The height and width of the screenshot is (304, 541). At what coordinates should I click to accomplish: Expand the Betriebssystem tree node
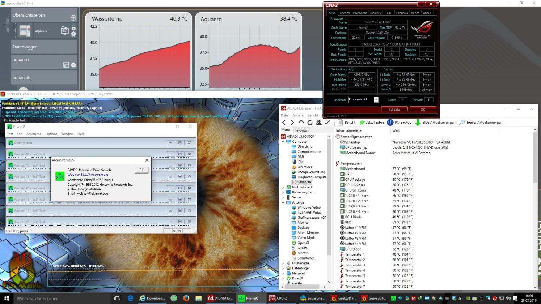283,192
